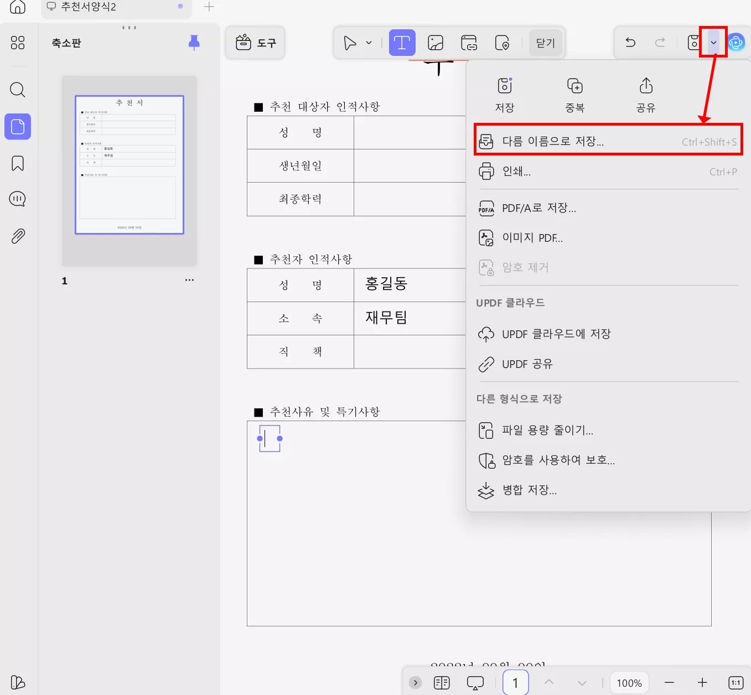Click the undo arrow in the toolbar

630,42
